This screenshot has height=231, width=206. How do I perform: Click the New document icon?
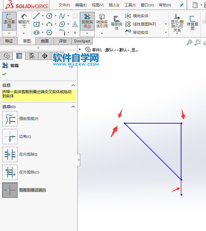(x=195, y=5)
